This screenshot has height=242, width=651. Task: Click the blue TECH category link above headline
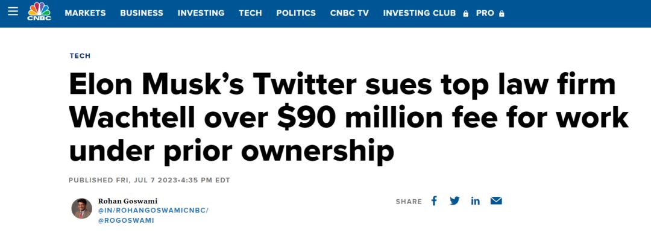(80, 56)
